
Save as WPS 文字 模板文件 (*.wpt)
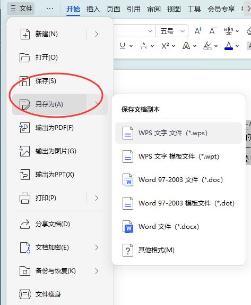coord(178,156)
